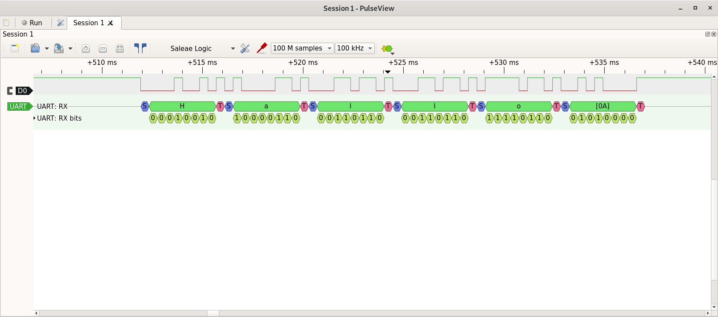Open session settings wrench icon beside Run

click(x=60, y=23)
